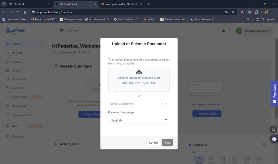Viewport: 278px width, 164px height.
Task: Open the Chrome three-dot menu
Action: pos(274,12)
